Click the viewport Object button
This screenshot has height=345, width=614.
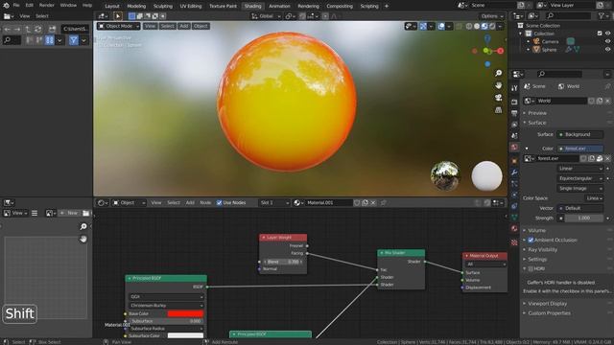tap(201, 26)
